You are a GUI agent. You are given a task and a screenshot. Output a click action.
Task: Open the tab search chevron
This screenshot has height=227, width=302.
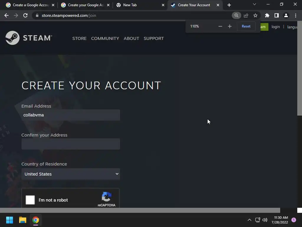pyautogui.click(x=255, y=4)
